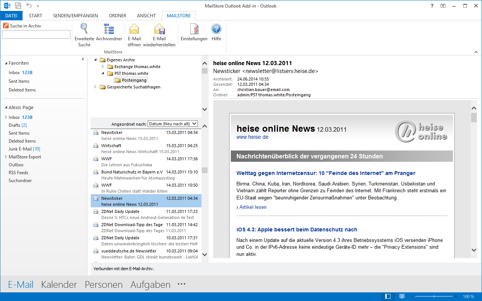Click the send/receive quick access icon
The height and width of the screenshot is (301, 482).
coord(18,6)
